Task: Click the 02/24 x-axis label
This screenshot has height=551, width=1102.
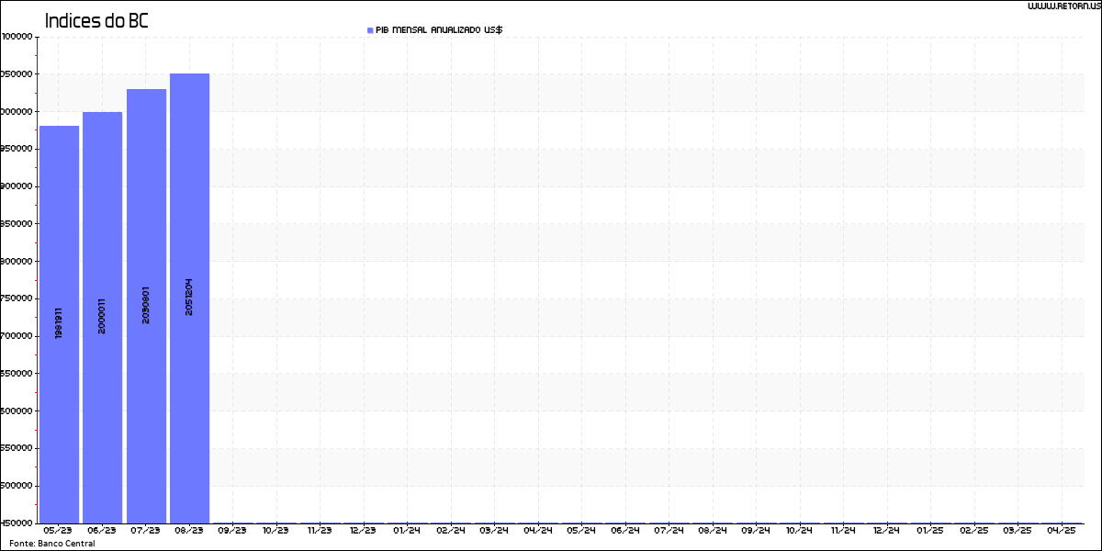Action: click(x=450, y=530)
